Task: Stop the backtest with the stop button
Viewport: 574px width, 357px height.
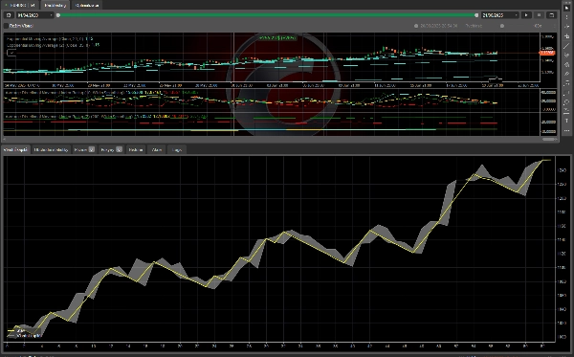Action: coord(539,15)
